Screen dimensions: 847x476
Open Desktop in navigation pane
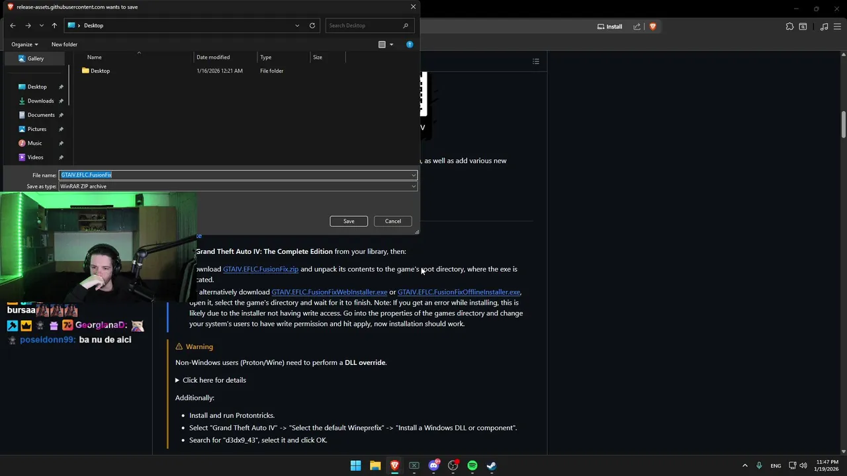click(x=37, y=87)
